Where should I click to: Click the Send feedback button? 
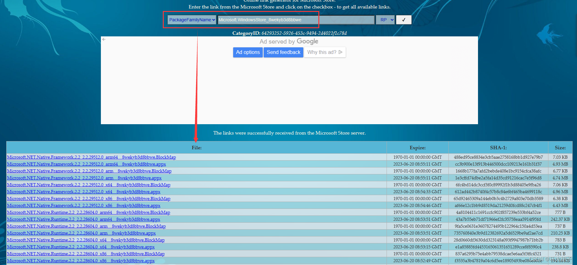coord(283,52)
